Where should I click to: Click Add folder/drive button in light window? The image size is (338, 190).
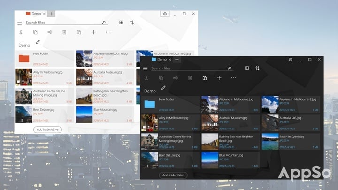(47, 129)
